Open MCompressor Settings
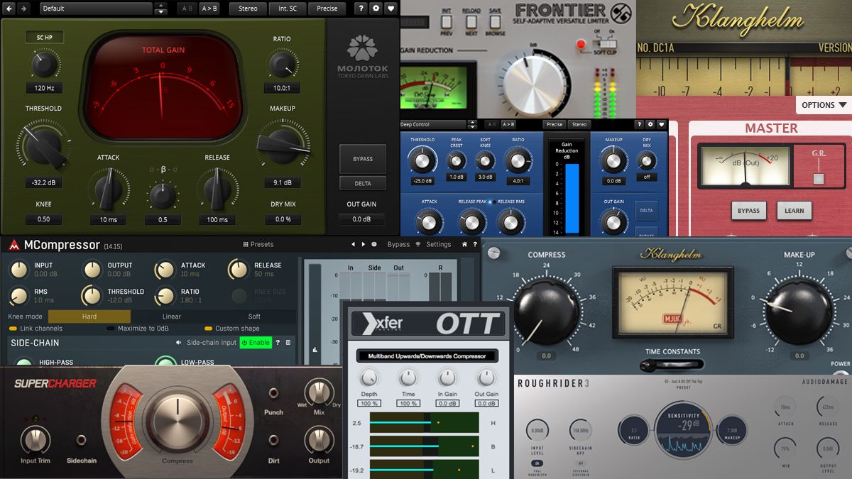852x479 pixels. (x=439, y=243)
